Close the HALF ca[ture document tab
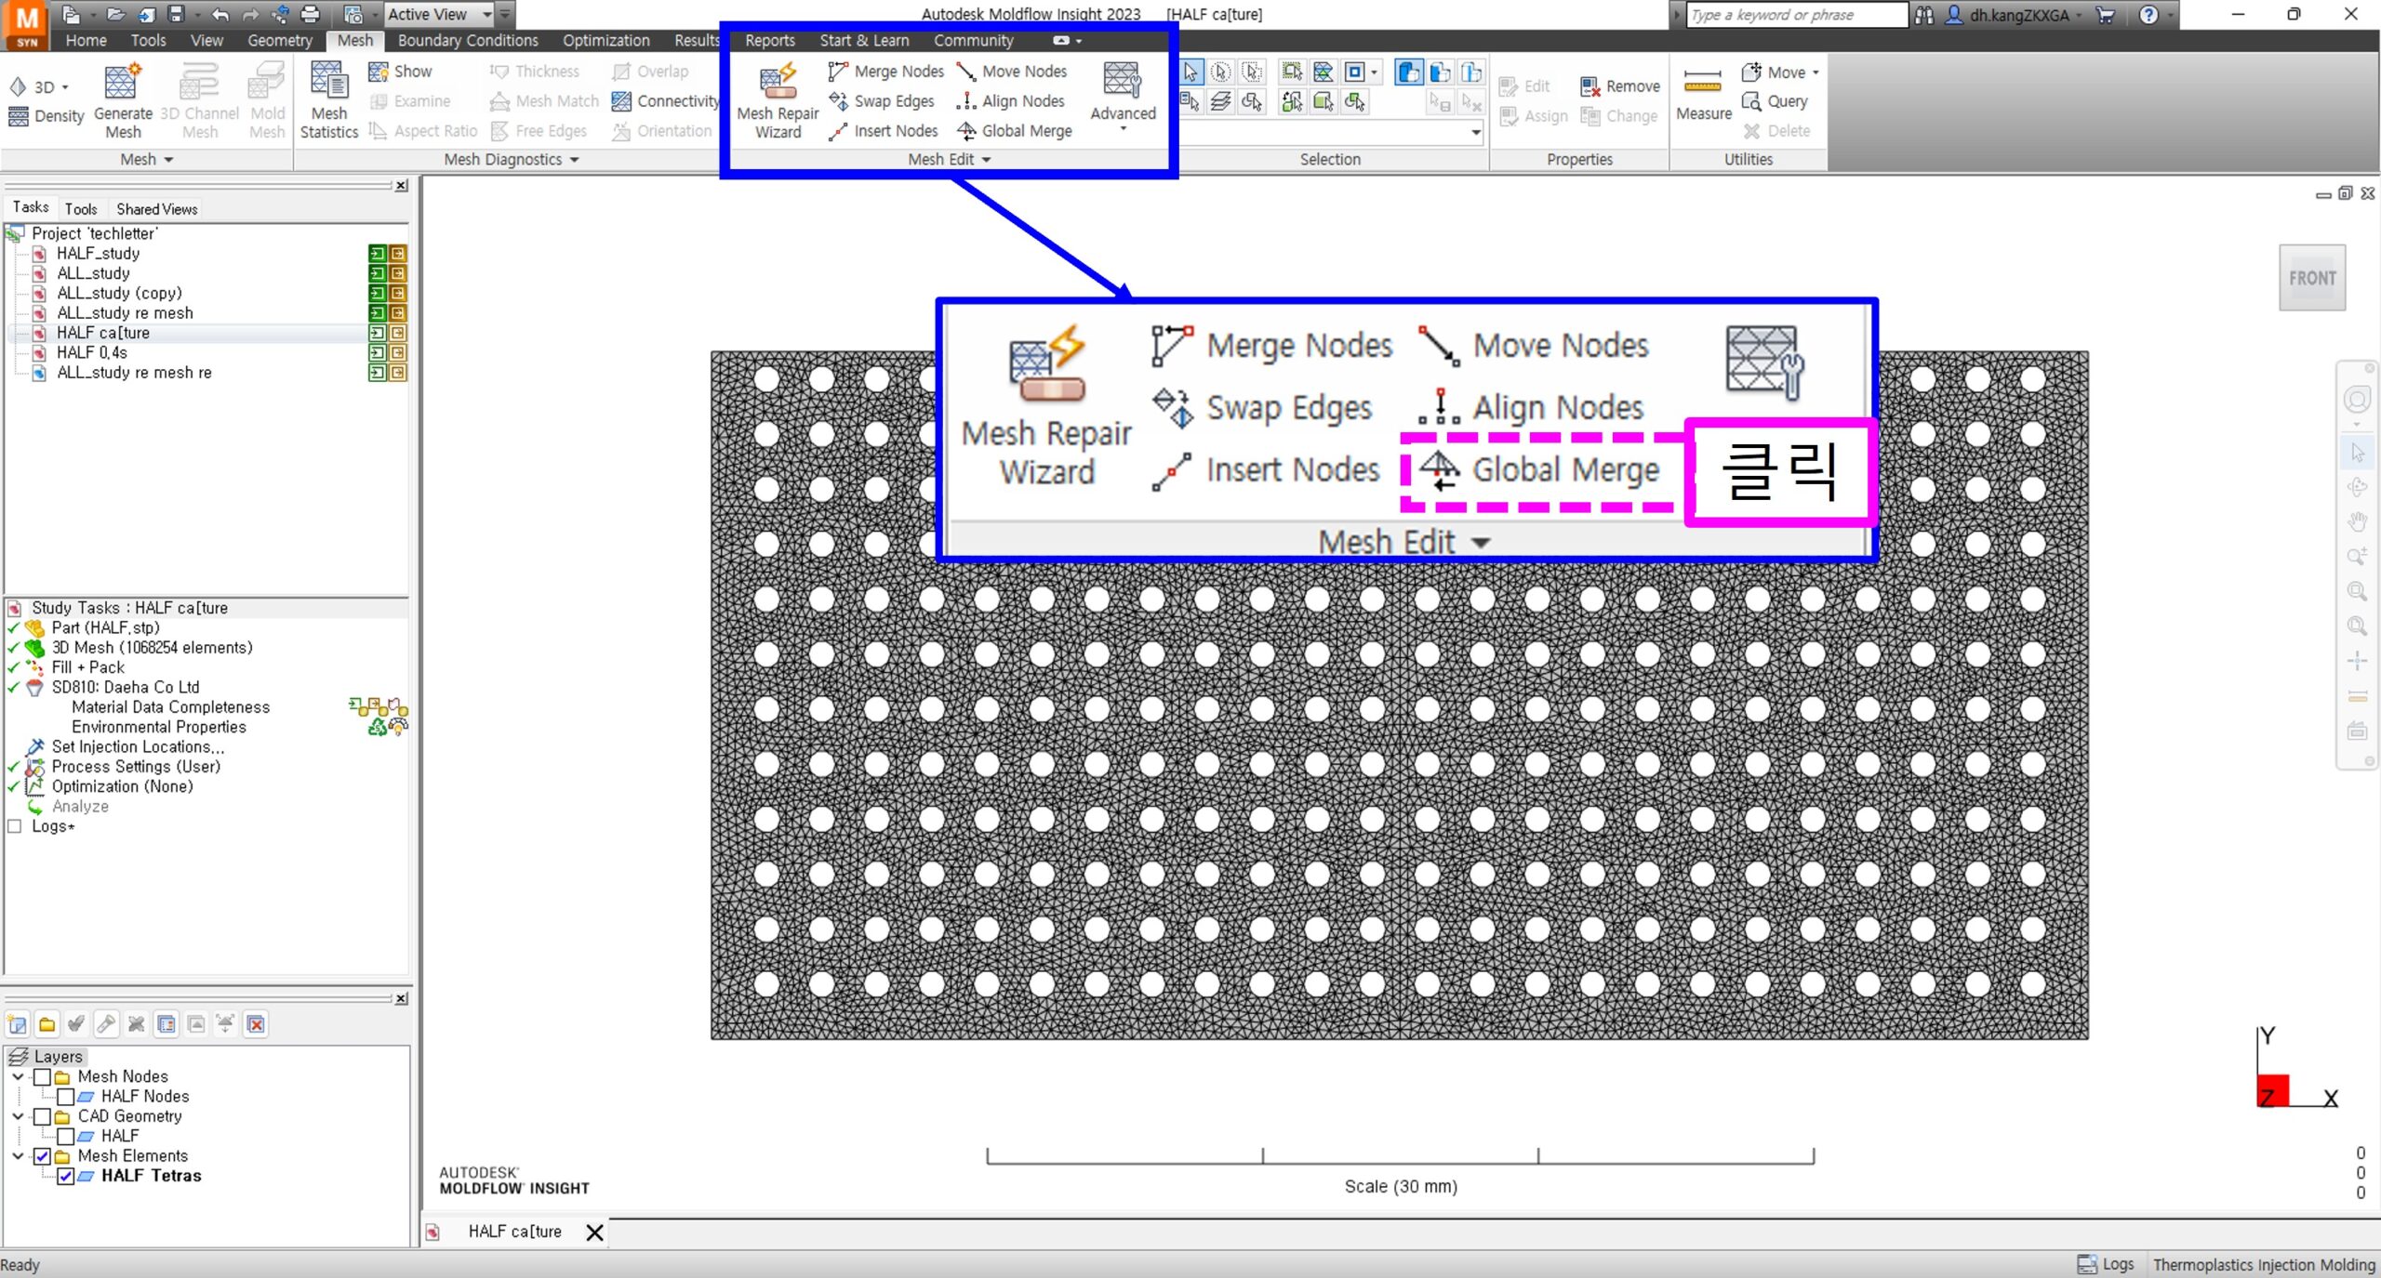This screenshot has width=2381, height=1278. click(594, 1232)
